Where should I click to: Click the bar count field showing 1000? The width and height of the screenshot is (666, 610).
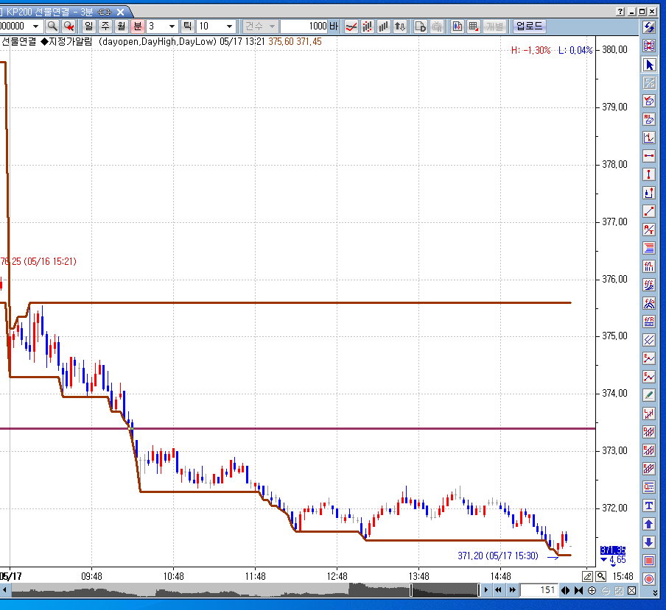pyautogui.click(x=304, y=26)
